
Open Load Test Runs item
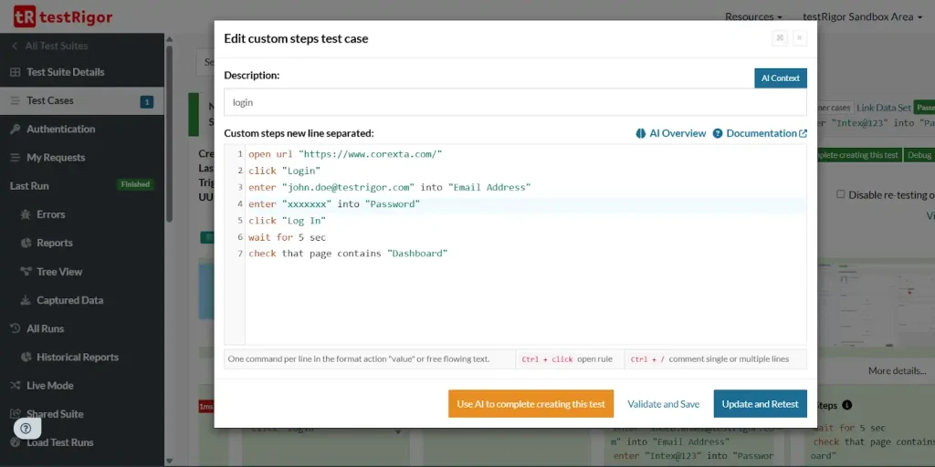click(59, 442)
